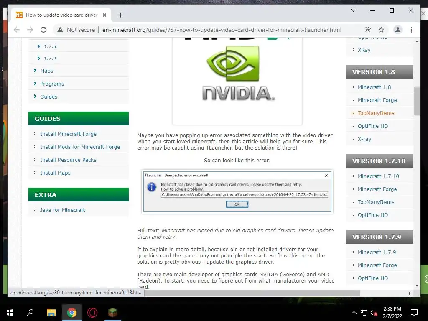Screen dimensions: 428x321
Task: Click the Not secure warning icon
Action: [x=60, y=30]
